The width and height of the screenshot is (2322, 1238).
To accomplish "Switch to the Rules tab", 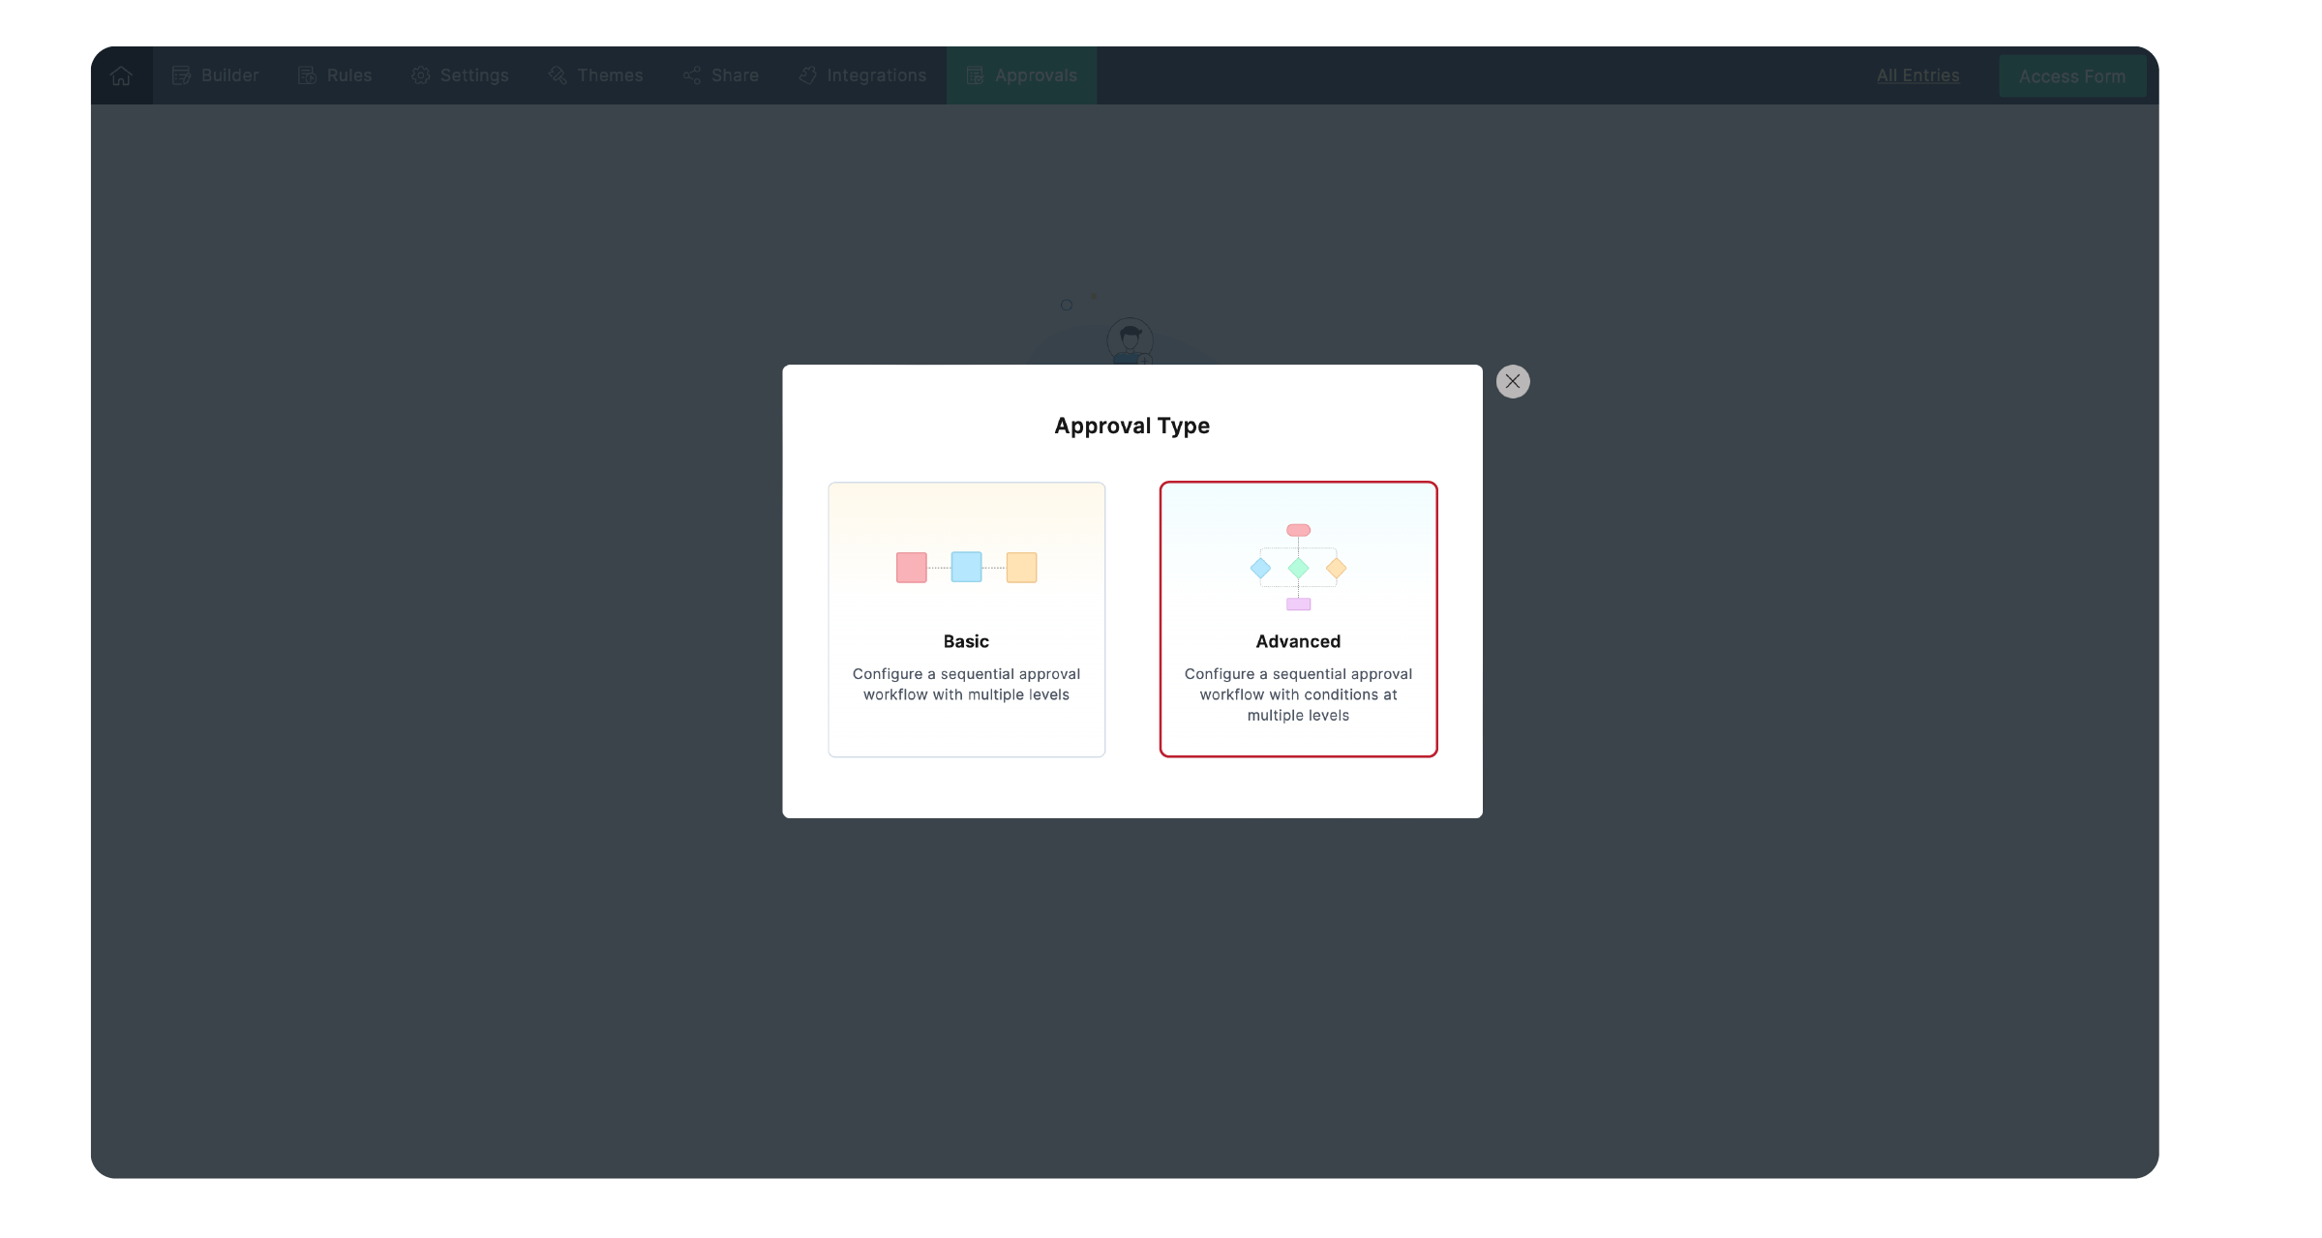I will pyautogui.click(x=348, y=75).
